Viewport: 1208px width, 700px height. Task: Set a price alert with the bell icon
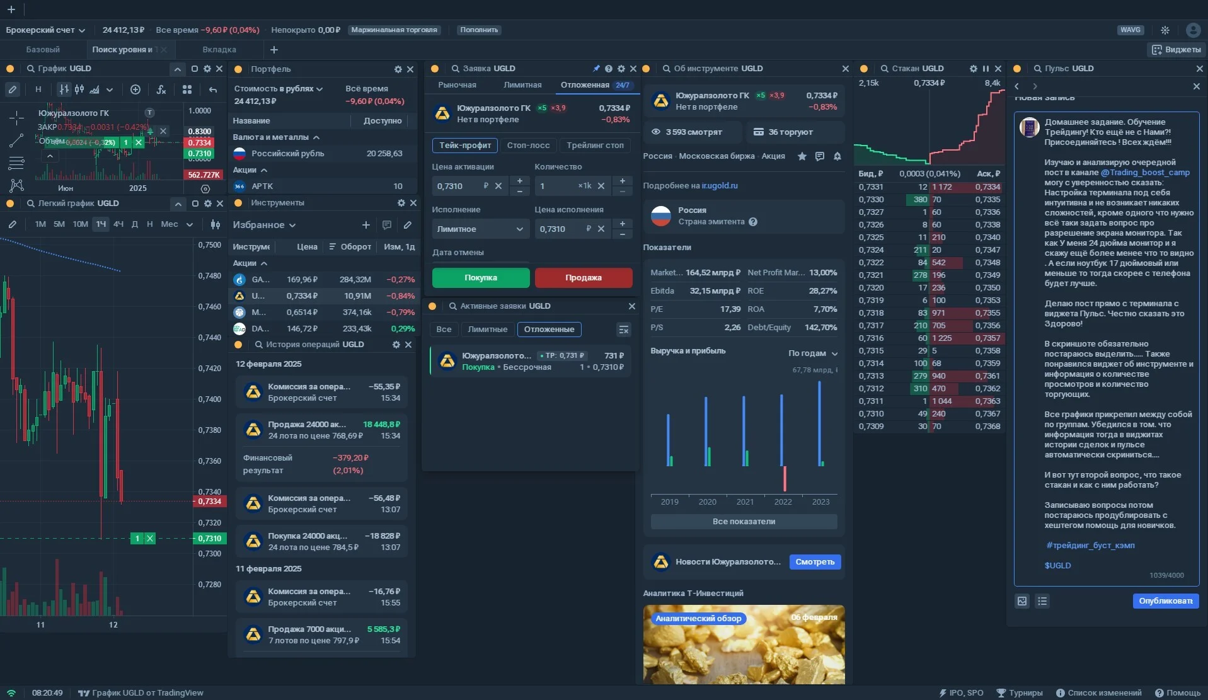[x=837, y=156]
